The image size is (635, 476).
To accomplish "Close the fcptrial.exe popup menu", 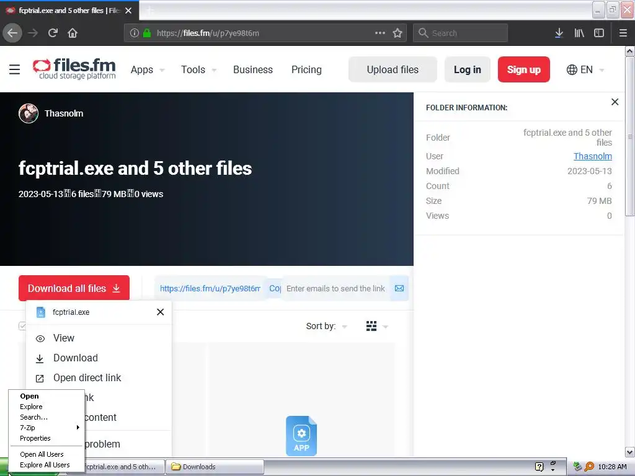I will (x=161, y=312).
